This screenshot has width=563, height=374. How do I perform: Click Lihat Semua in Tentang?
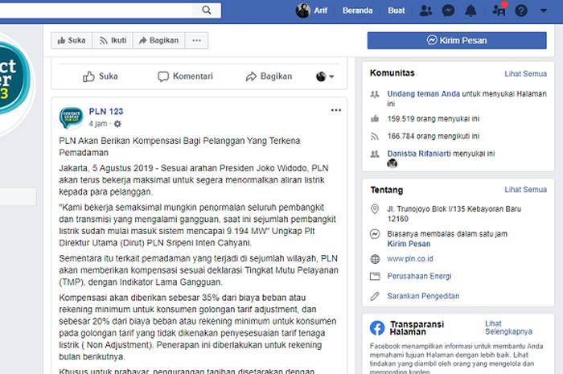coord(526,190)
